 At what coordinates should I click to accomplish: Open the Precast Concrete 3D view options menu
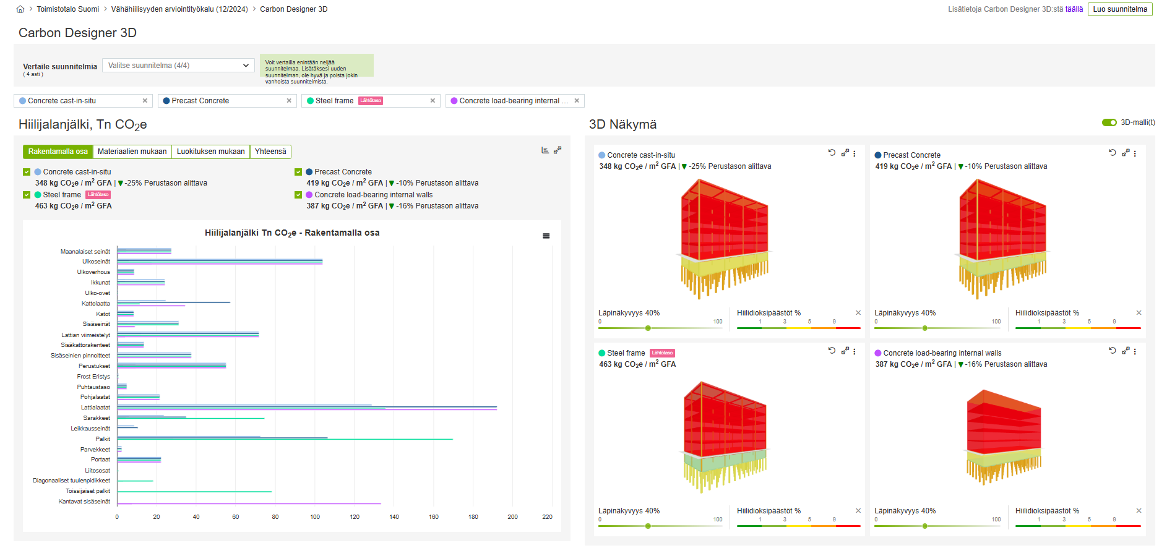pos(1135,153)
